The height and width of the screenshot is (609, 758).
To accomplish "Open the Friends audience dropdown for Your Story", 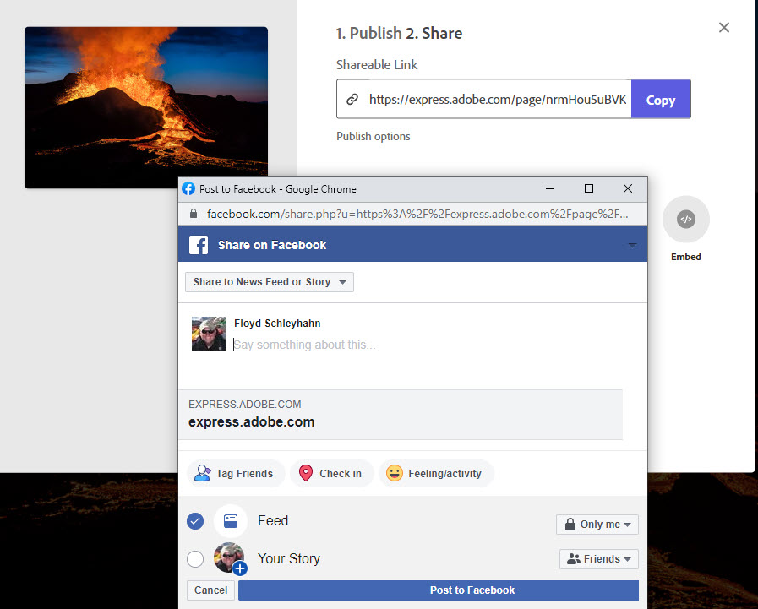I will tap(598, 558).
